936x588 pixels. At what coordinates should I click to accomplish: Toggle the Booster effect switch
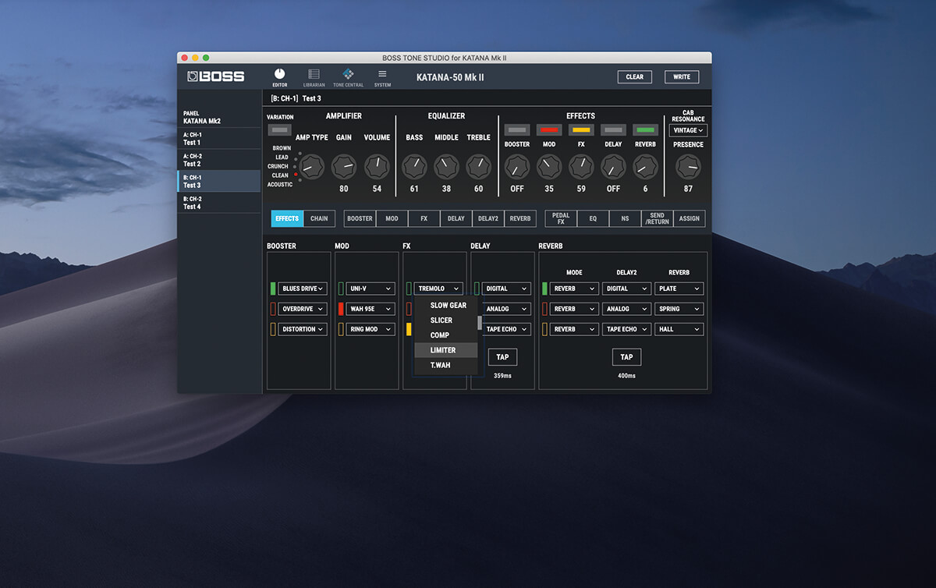click(x=516, y=130)
